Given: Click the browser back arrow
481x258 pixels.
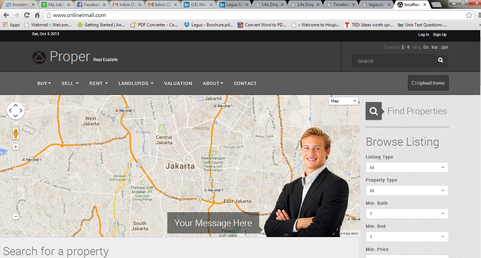Looking at the screenshot, I should point(6,15).
